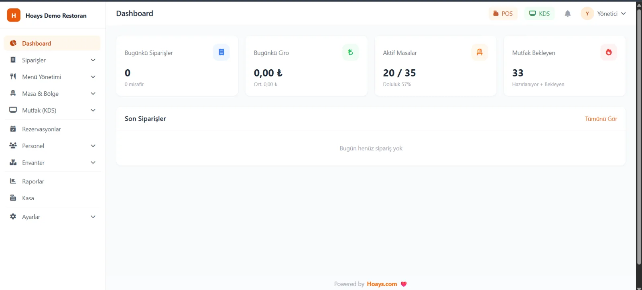
Task: Click the flame icon in Mutfak Bekleyen
Action: tap(609, 52)
